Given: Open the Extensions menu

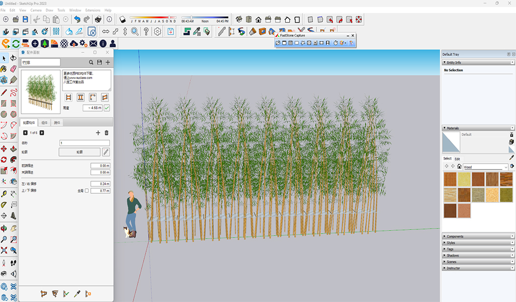Looking at the screenshot, I should coord(93,10).
